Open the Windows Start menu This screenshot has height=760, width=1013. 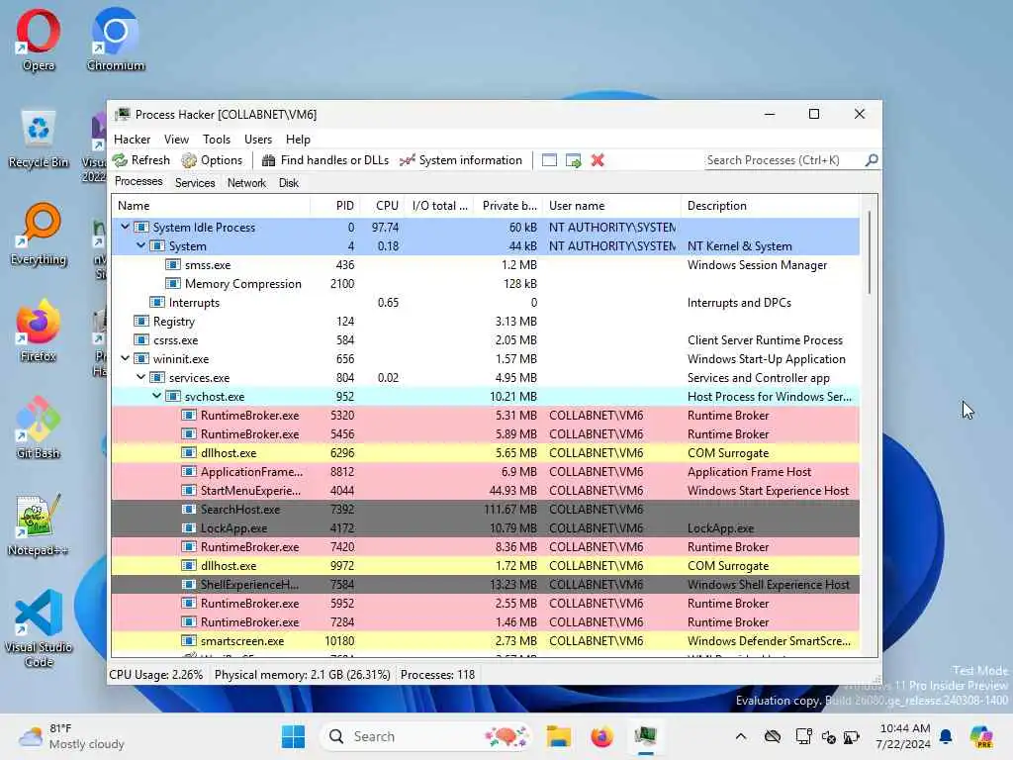tap(293, 736)
